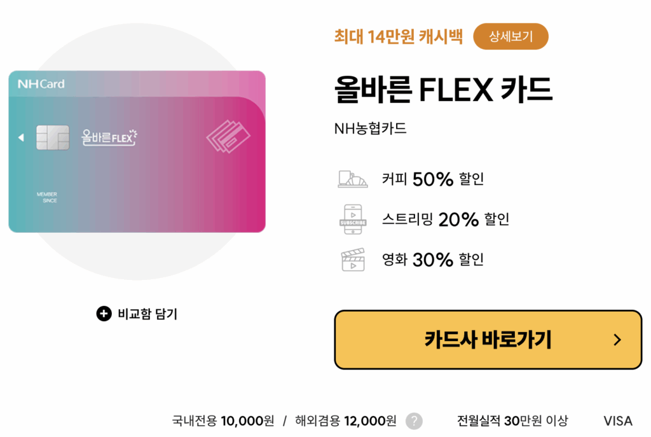Screen dimensions: 651x437
Task: Open the 카드사 바로가기 yellow button
Action: pos(488,340)
